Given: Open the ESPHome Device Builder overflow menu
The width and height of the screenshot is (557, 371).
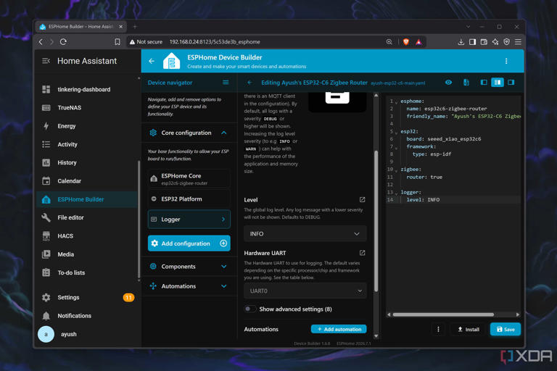Looking at the screenshot, I should (x=506, y=61).
